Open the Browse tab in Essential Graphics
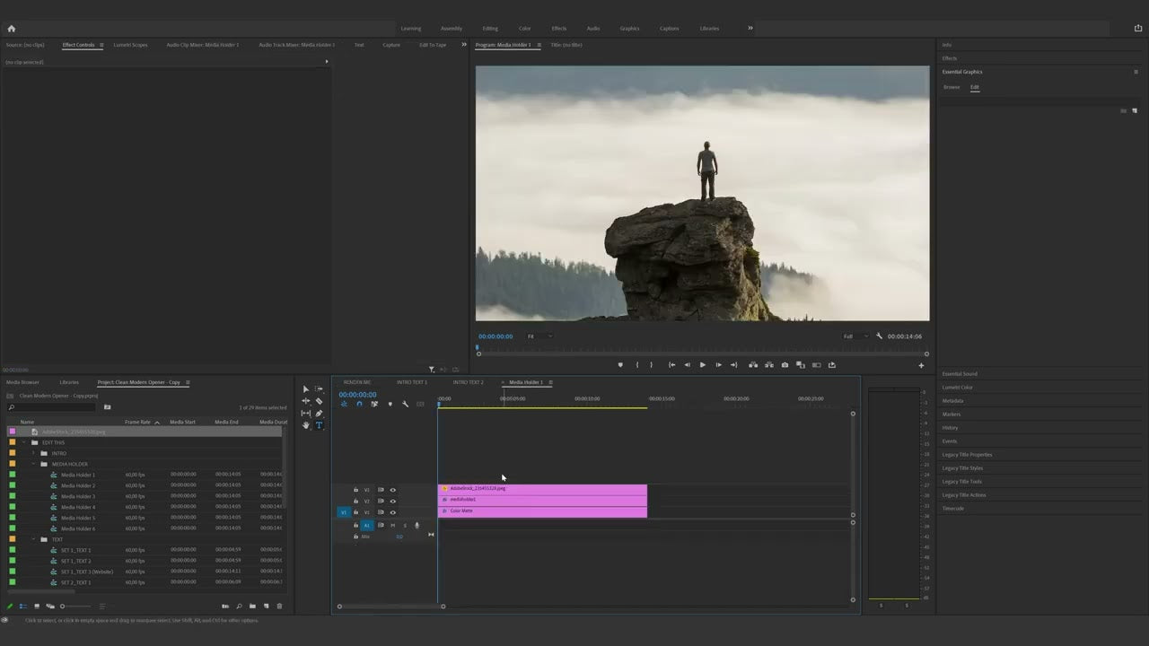 952,87
